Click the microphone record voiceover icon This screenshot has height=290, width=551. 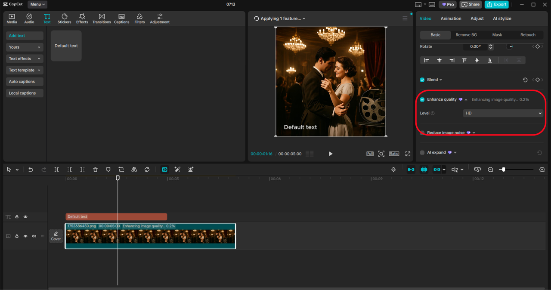393,170
